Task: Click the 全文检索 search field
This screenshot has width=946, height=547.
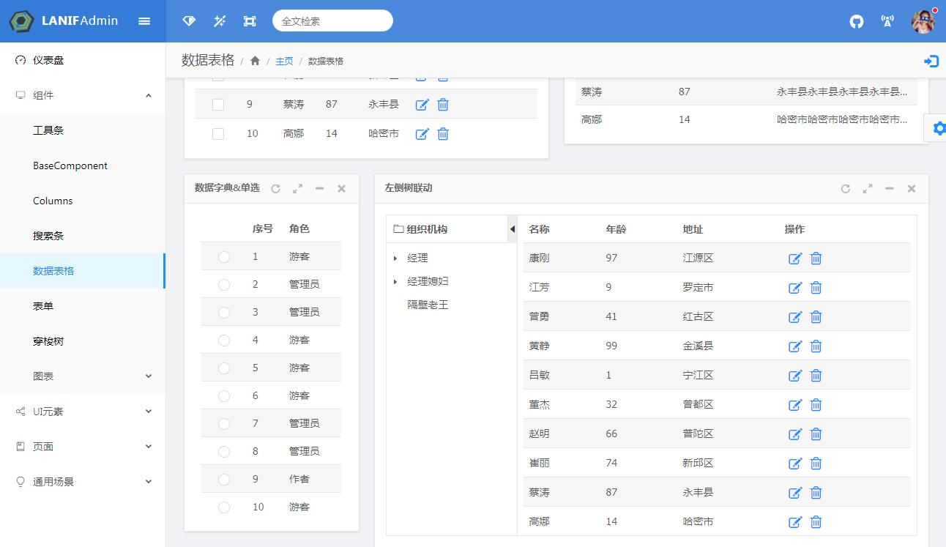Action: (x=332, y=21)
